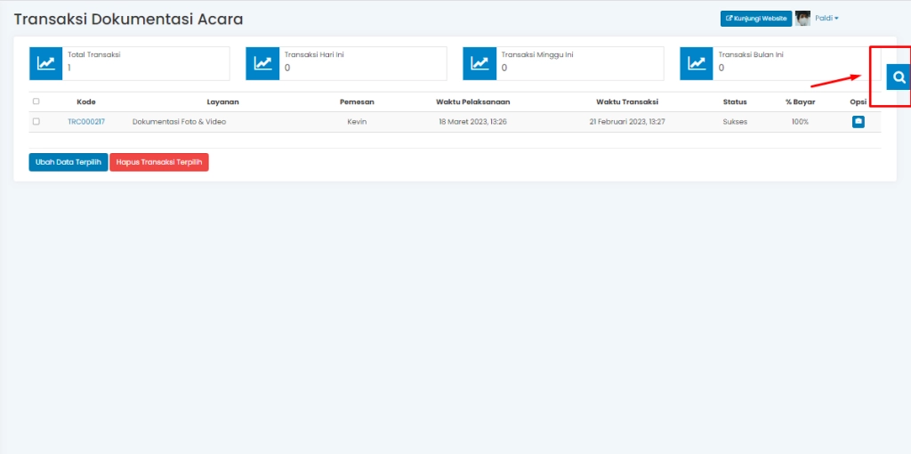Click the Status column header
This screenshot has width=911, height=454.
click(735, 101)
